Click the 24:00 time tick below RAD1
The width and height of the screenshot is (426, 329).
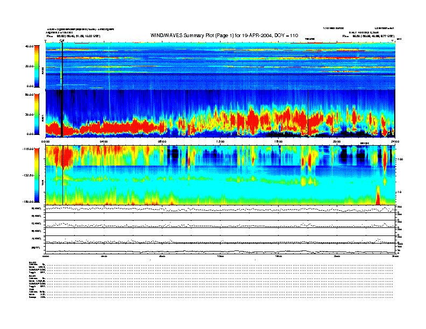tap(394, 141)
